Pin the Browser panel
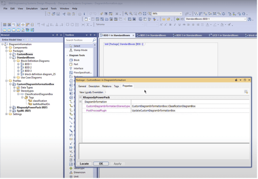This screenshot has width=258, height=179. click(57, 35)
